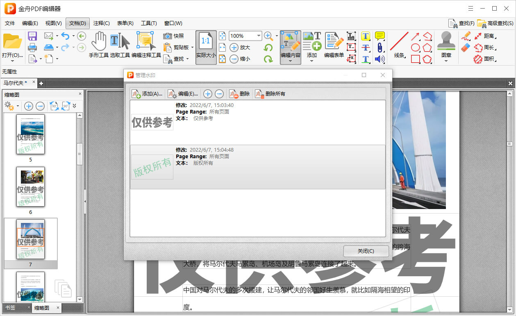Select the Stamp (图章) tool
Image resolution: width=516 pixels, height=316 pixels.
(446, 45)
